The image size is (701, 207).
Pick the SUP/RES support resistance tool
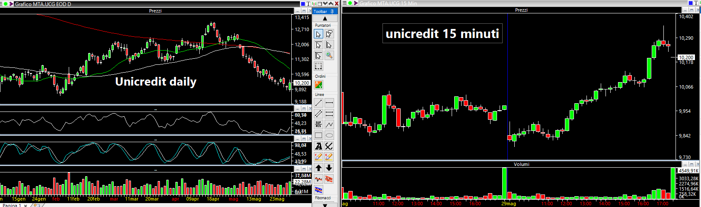319,124
